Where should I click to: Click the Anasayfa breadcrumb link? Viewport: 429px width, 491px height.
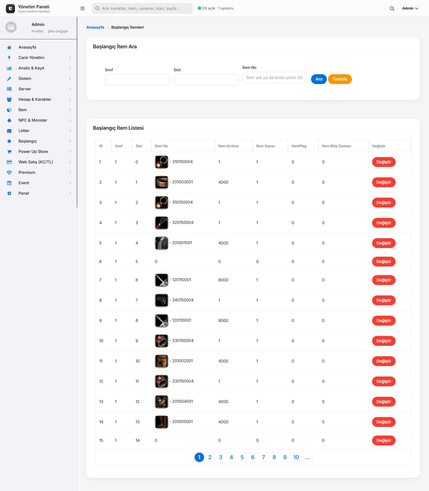[x=95, y=27]
